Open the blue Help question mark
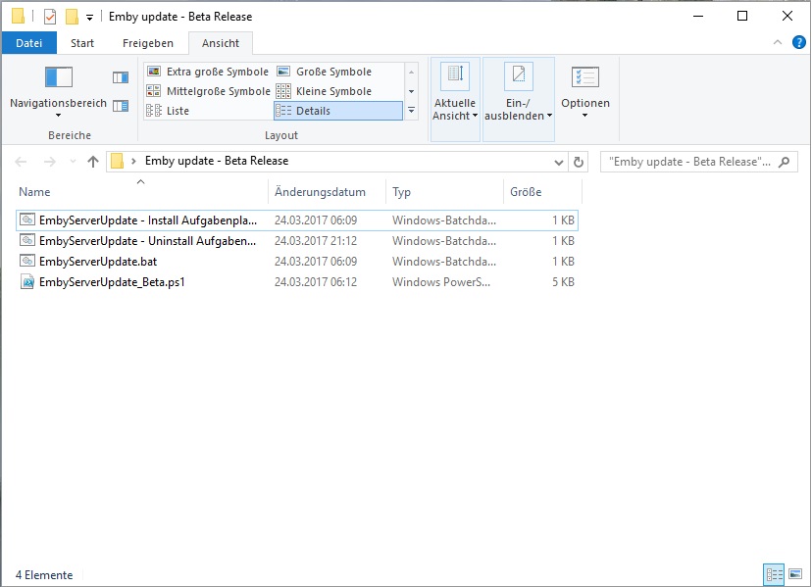The width and height of the screenshot is (812, 587). point(799,42)
